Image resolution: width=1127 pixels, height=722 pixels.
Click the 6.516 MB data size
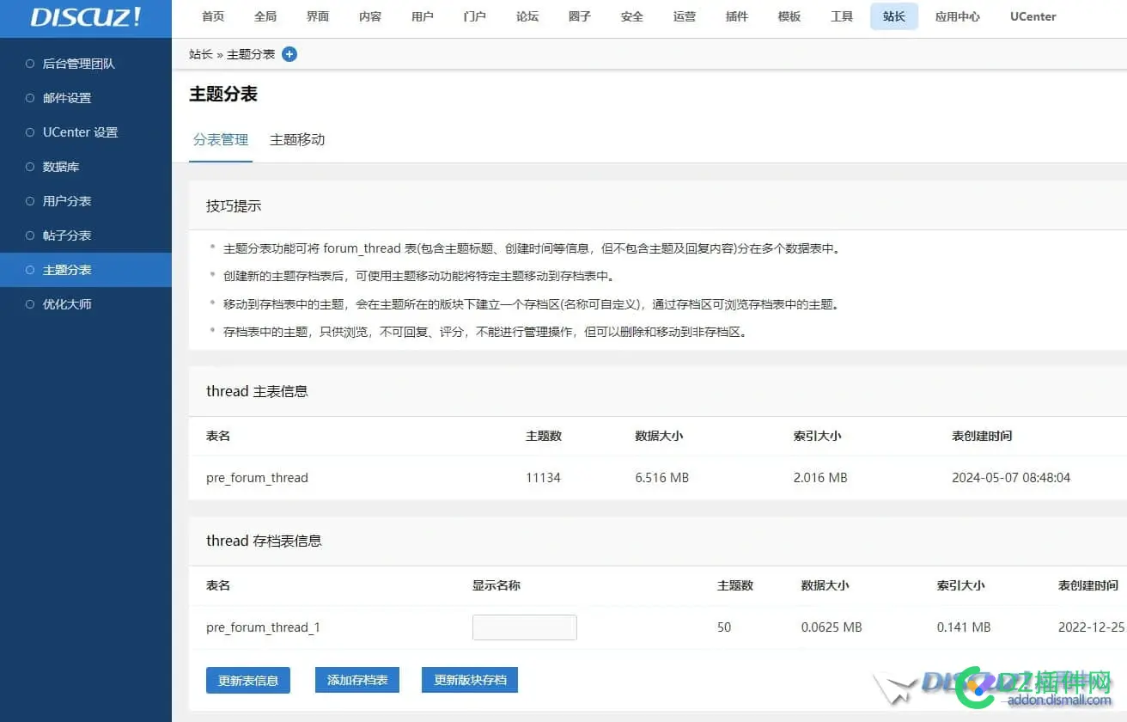click(x=662, y=478)
